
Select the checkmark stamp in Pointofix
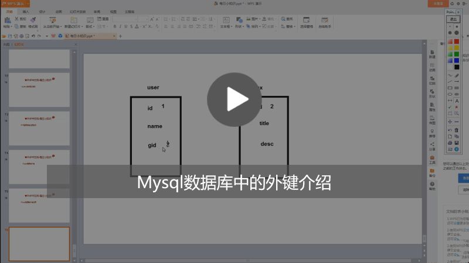coord(450,107)
